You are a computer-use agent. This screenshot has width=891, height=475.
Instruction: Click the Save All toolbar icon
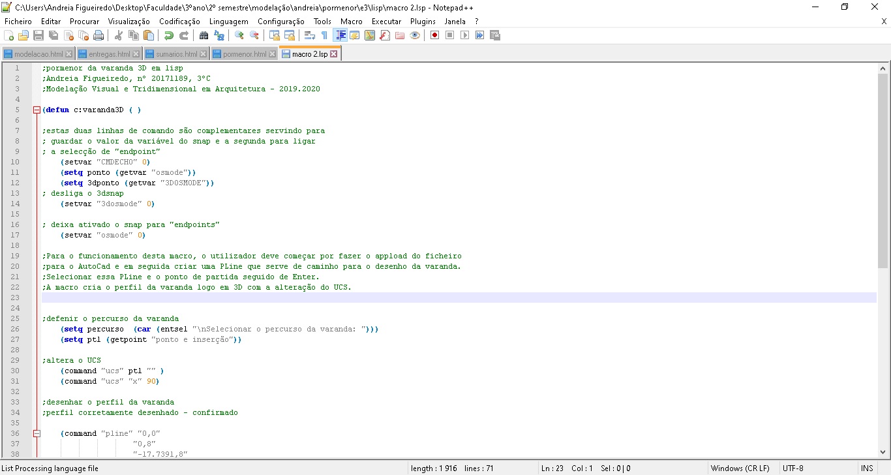53,35
